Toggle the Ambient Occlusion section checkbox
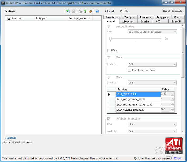Image resolution: width=187 pixels, height=162 pixels. click(109, 119)
